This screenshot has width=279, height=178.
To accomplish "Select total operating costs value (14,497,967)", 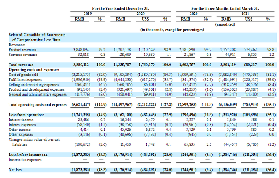I will pos(122,105).
